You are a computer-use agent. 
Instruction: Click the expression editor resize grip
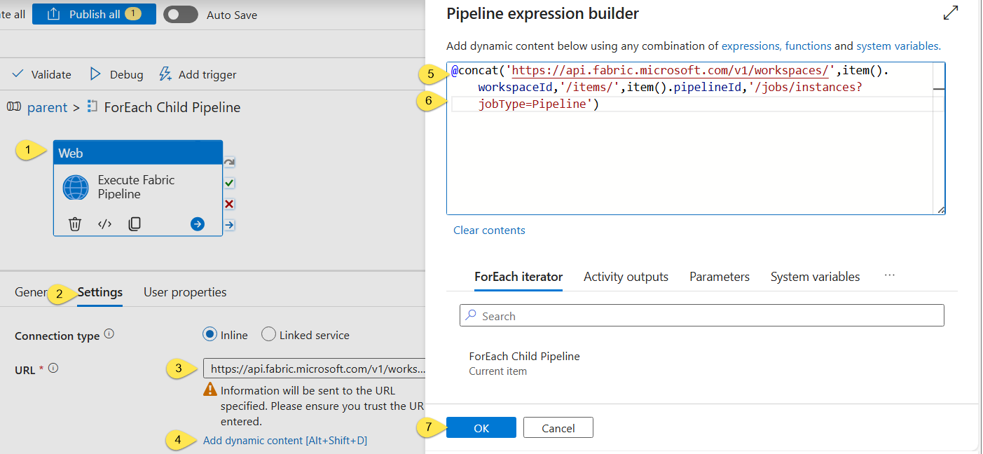pyautogui.click(x=941, y=209)
